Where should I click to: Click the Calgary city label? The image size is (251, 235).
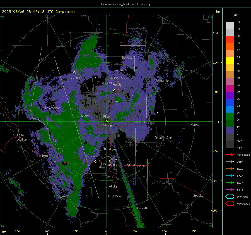coord(109,164)
